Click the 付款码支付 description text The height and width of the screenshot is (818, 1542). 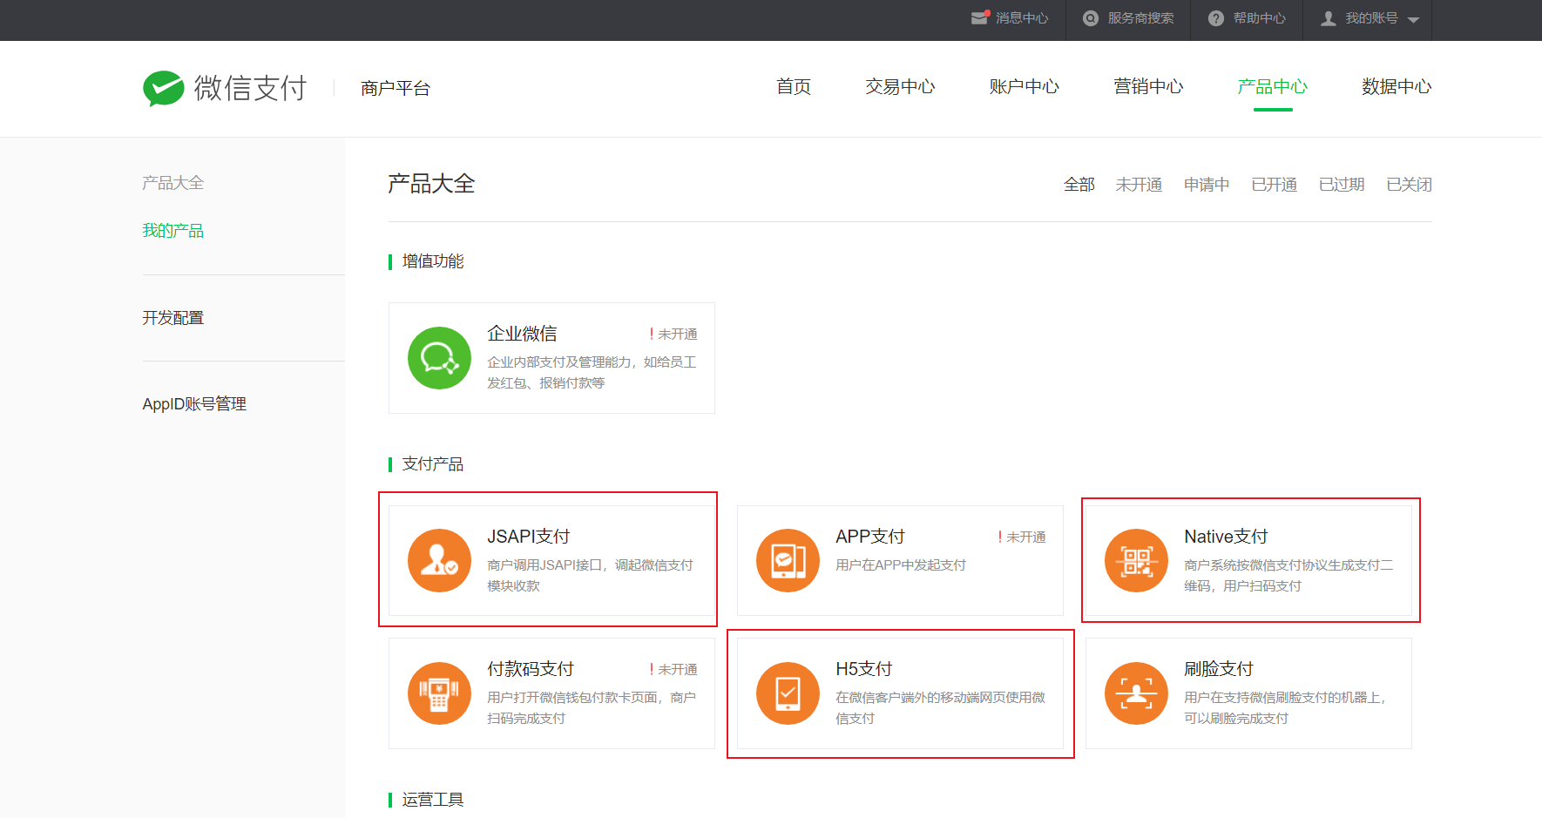point(592,708)
